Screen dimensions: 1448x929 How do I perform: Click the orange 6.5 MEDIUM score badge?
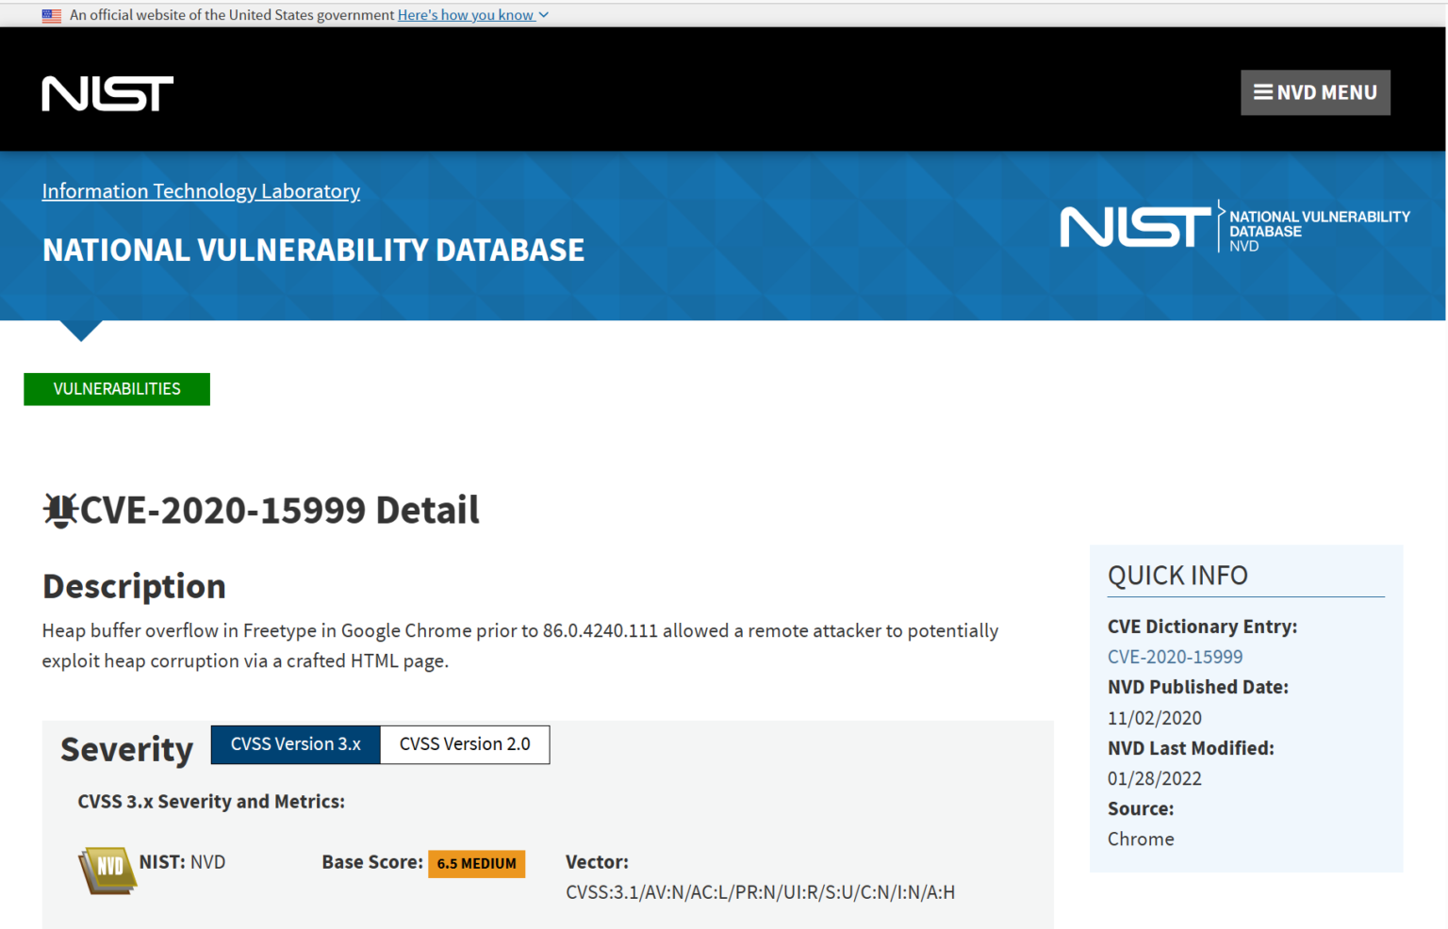(476, 863)
